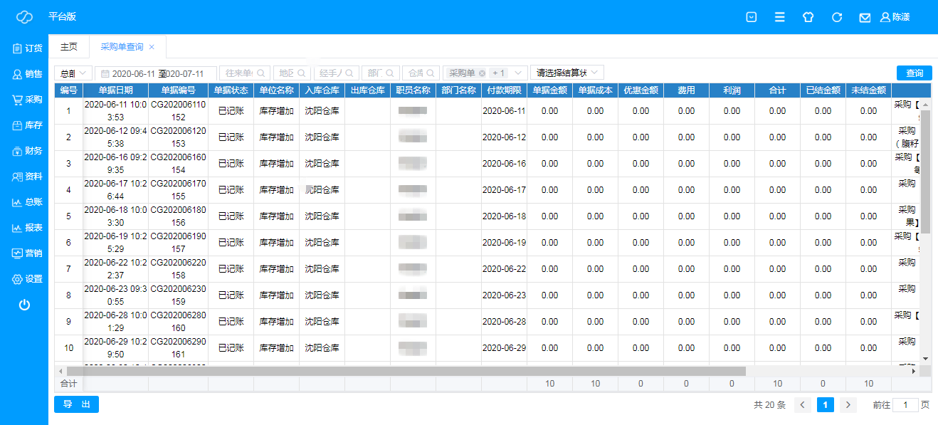Click the 未结金额 column header
The image size is (938, 425).
click(x=869, y=90)
